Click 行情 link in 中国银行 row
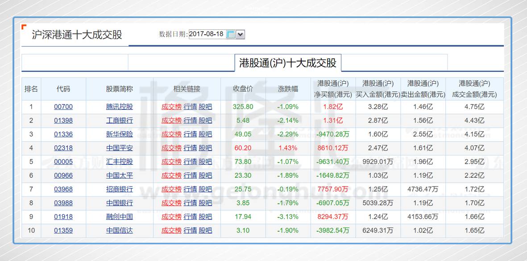The image size is (527, 261). tap(190, 203)
